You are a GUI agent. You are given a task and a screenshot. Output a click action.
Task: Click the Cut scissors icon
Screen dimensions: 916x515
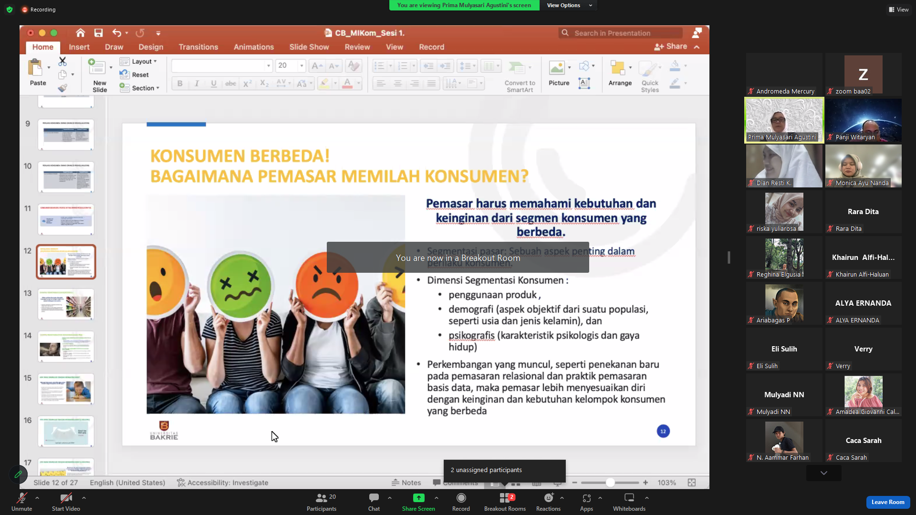pyautogui.click(x=62, y=62)
